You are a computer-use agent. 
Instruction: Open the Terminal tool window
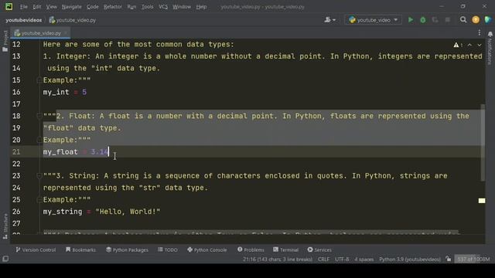(x=285, y=249)
